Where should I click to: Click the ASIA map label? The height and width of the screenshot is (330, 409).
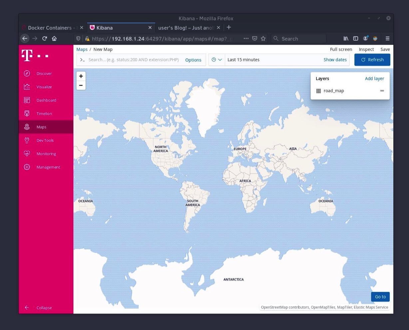point(293,149)
